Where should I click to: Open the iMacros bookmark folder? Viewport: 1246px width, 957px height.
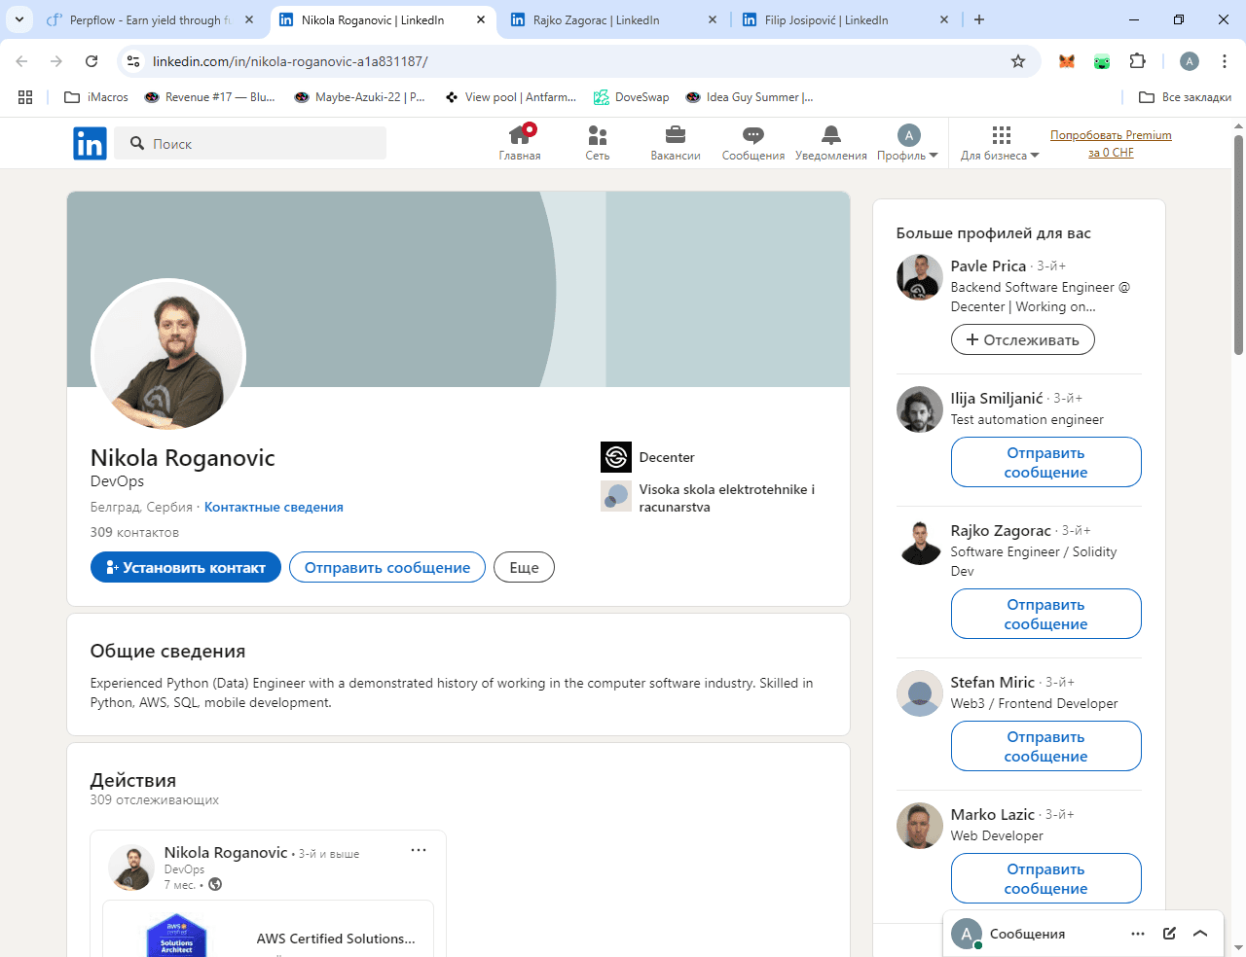tap(96, 97)
